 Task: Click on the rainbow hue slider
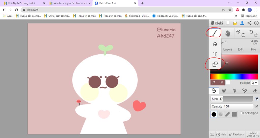click(234, 77)
